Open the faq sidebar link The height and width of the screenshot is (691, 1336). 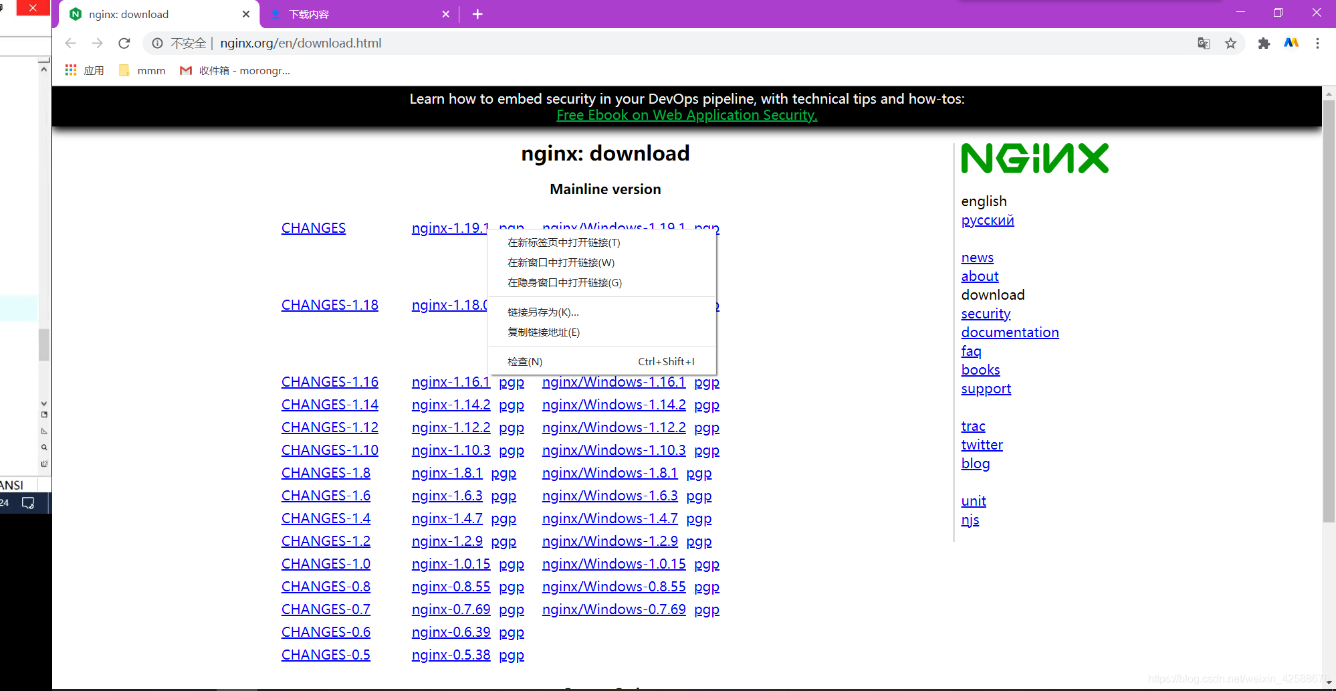(x=971, y=351)
